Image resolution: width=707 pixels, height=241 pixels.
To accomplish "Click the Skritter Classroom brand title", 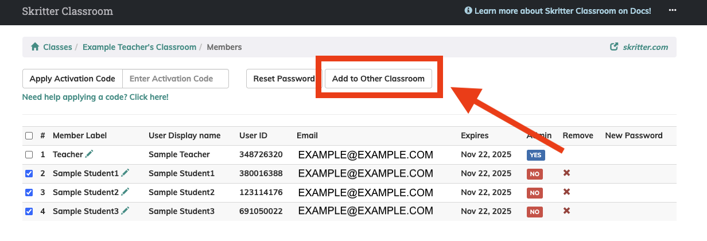I will (x=68, y=11).
